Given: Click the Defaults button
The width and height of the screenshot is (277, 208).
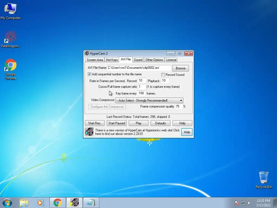Looking at the screenshot, I should click(x=161, y=123).
